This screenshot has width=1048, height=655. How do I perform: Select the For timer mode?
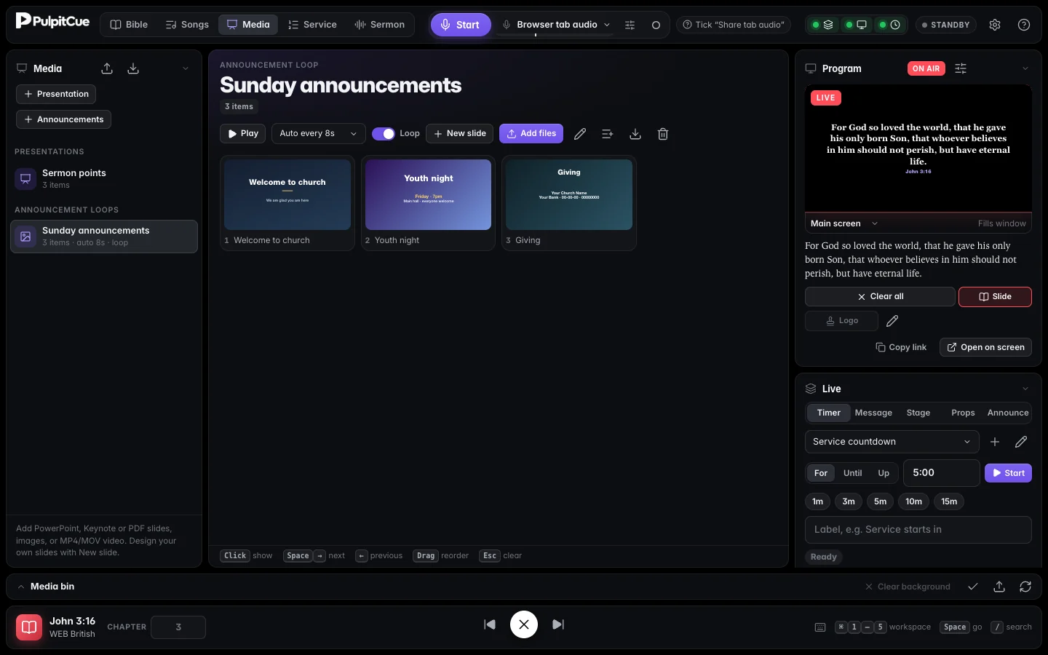(821, 473)
